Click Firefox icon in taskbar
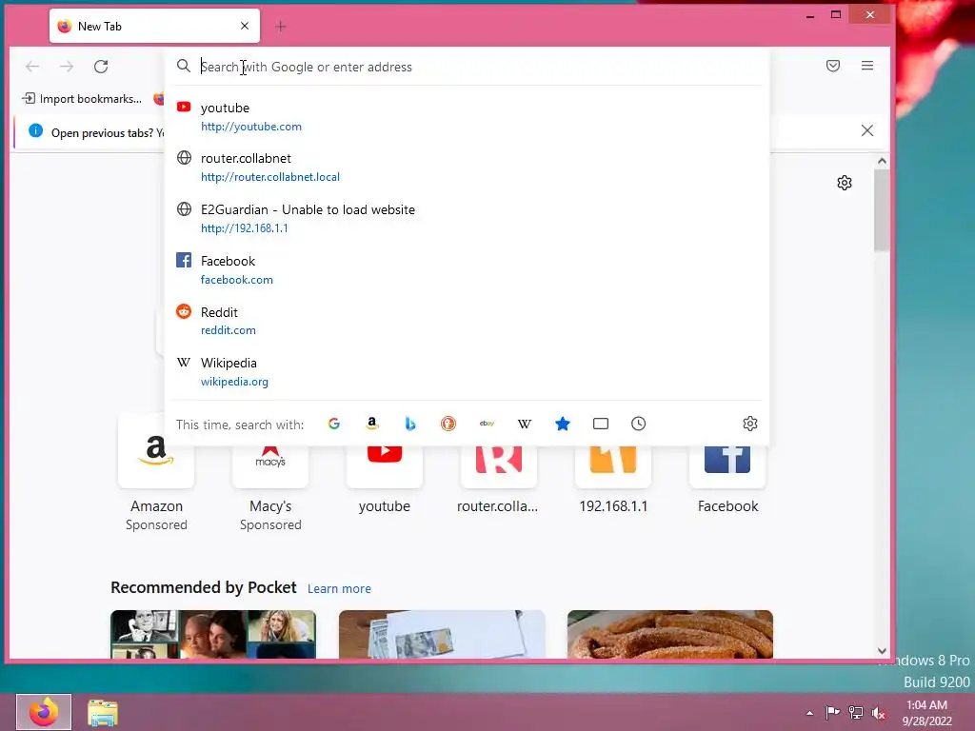The height and width of the screenshot is (731, 975). click(x=44, y=712)
